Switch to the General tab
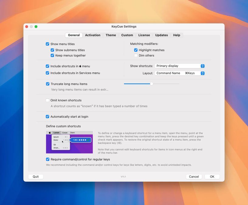Image resolution: width=248 pixels, height=205 pixels. pos(74,35)
